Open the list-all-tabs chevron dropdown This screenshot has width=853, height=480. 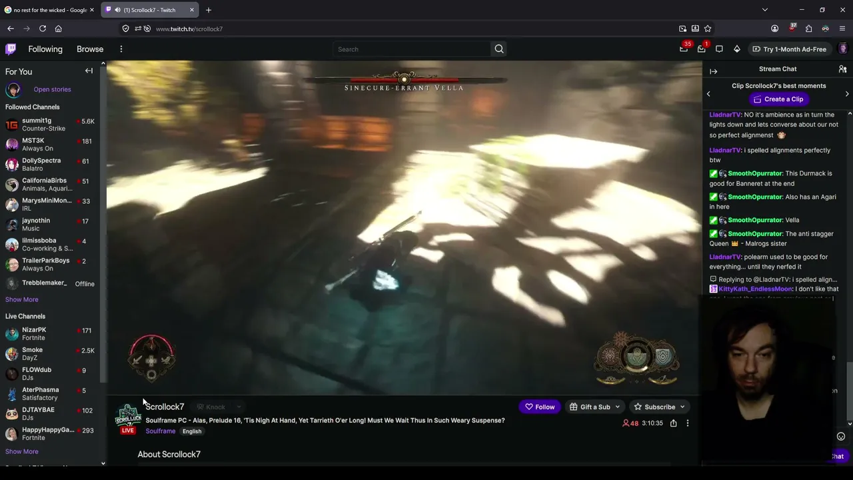coord(765,10)
